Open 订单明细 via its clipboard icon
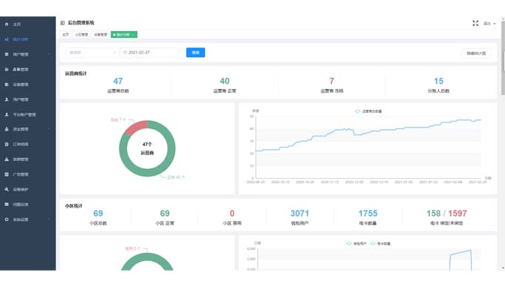This screenshot has width=505, height=284. point(7,144)
